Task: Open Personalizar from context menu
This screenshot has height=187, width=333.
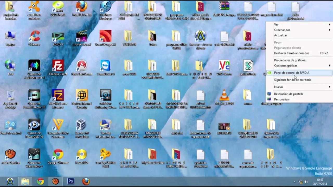Action: [299, 99]
